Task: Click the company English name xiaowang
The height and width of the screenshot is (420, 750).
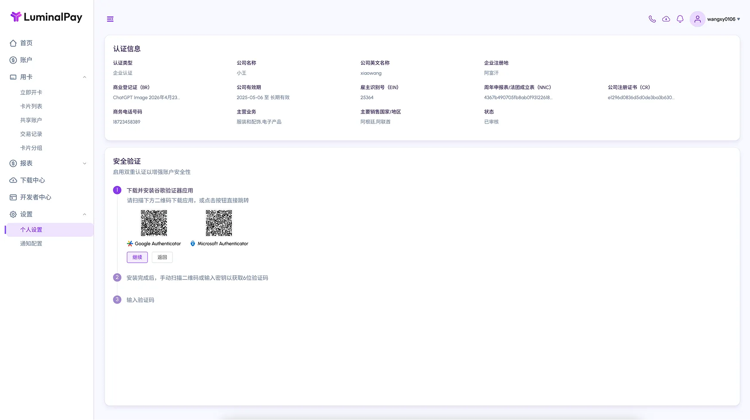Action: click(x=371, y=73)
